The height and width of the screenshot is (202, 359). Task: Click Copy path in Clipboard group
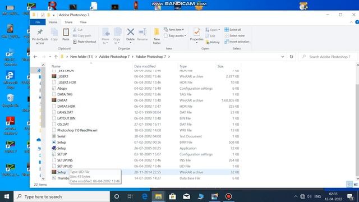click(x=82, y=35)
